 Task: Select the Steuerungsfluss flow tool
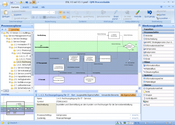point(158,72)
